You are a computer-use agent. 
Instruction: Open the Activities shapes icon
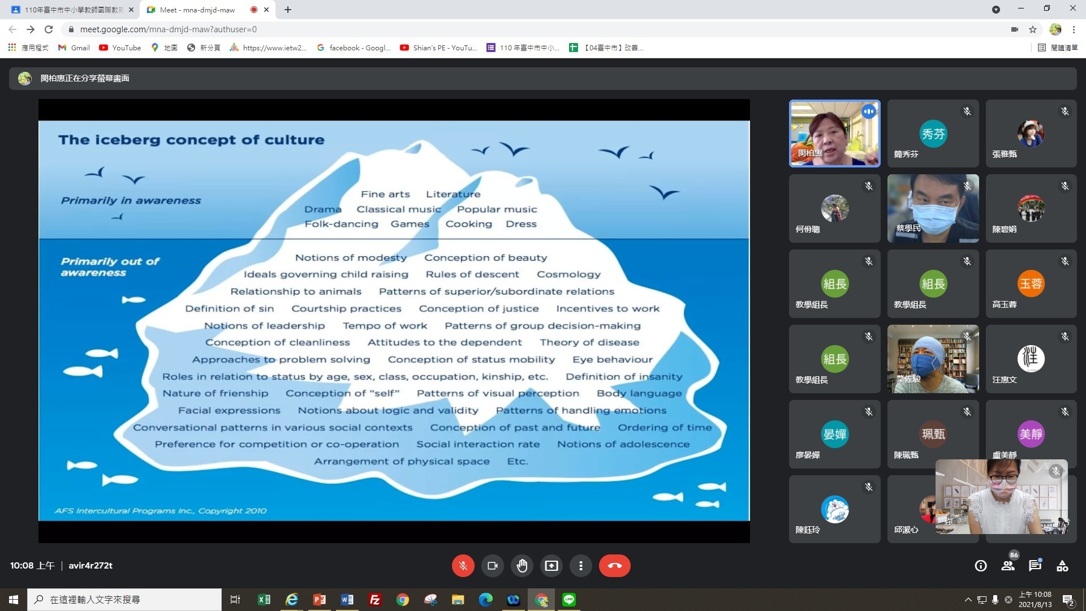point(1062,566)
